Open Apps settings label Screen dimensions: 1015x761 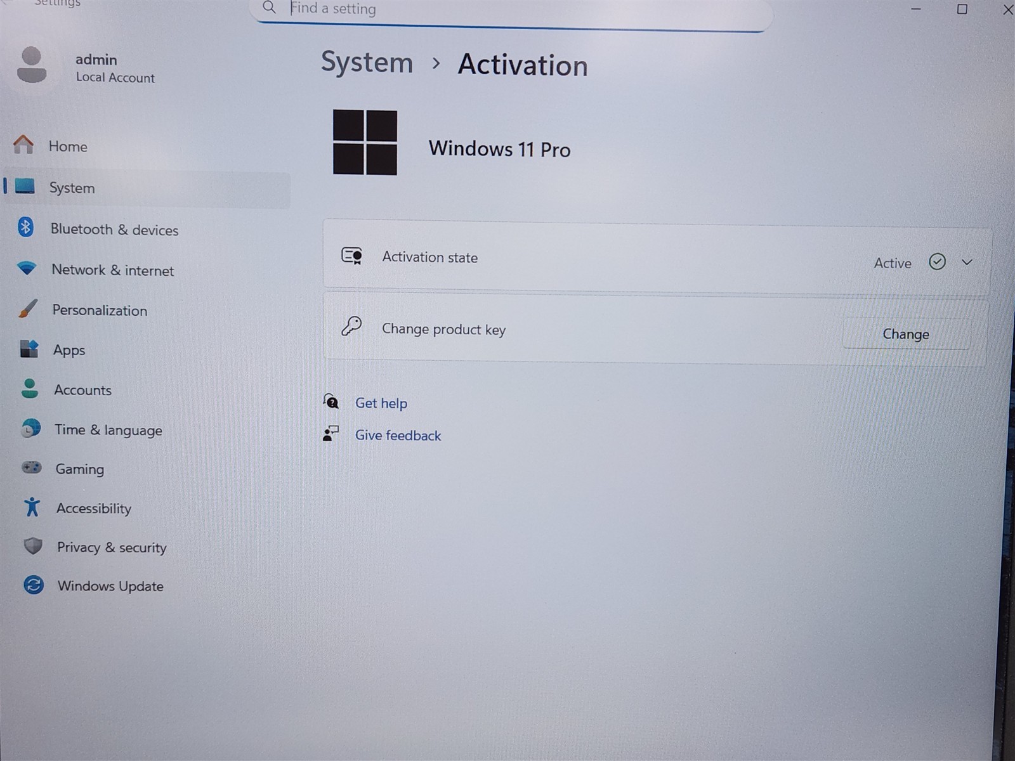tap(69, 350)
